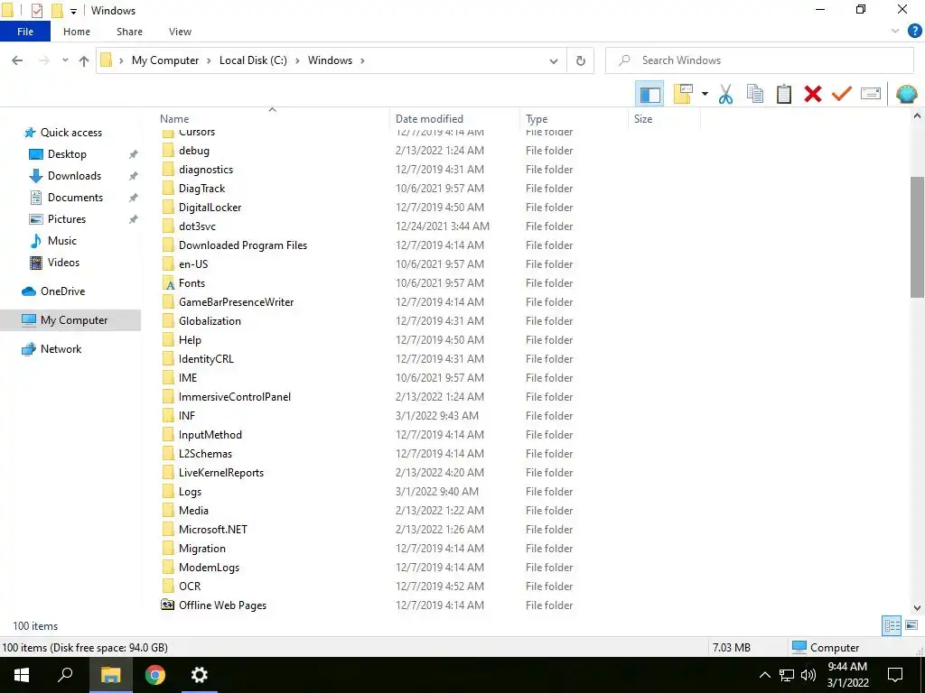
Task: Sort by the Type column header
Action: tap(537, 119)
